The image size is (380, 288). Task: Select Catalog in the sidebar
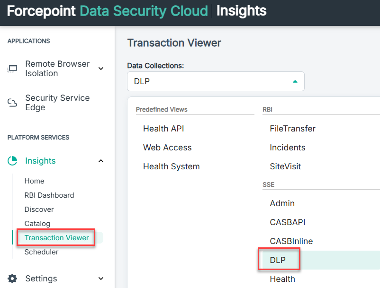tap(37, 224)
